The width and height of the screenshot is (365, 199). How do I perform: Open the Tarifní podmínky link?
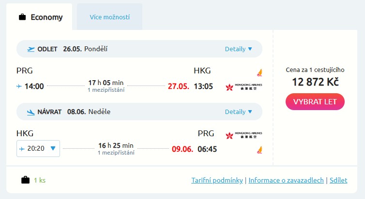click(217, 180)
